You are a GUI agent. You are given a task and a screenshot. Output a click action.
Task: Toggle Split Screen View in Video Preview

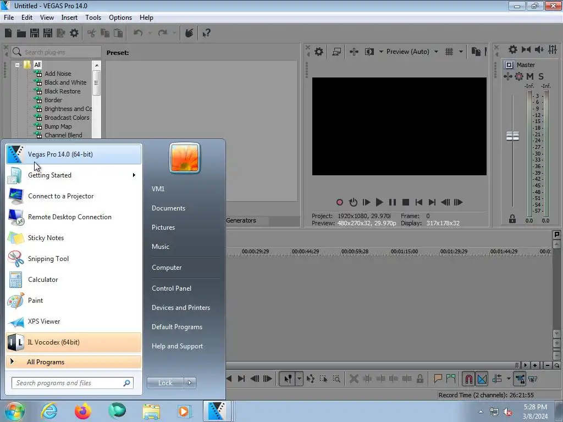(369, 52)
